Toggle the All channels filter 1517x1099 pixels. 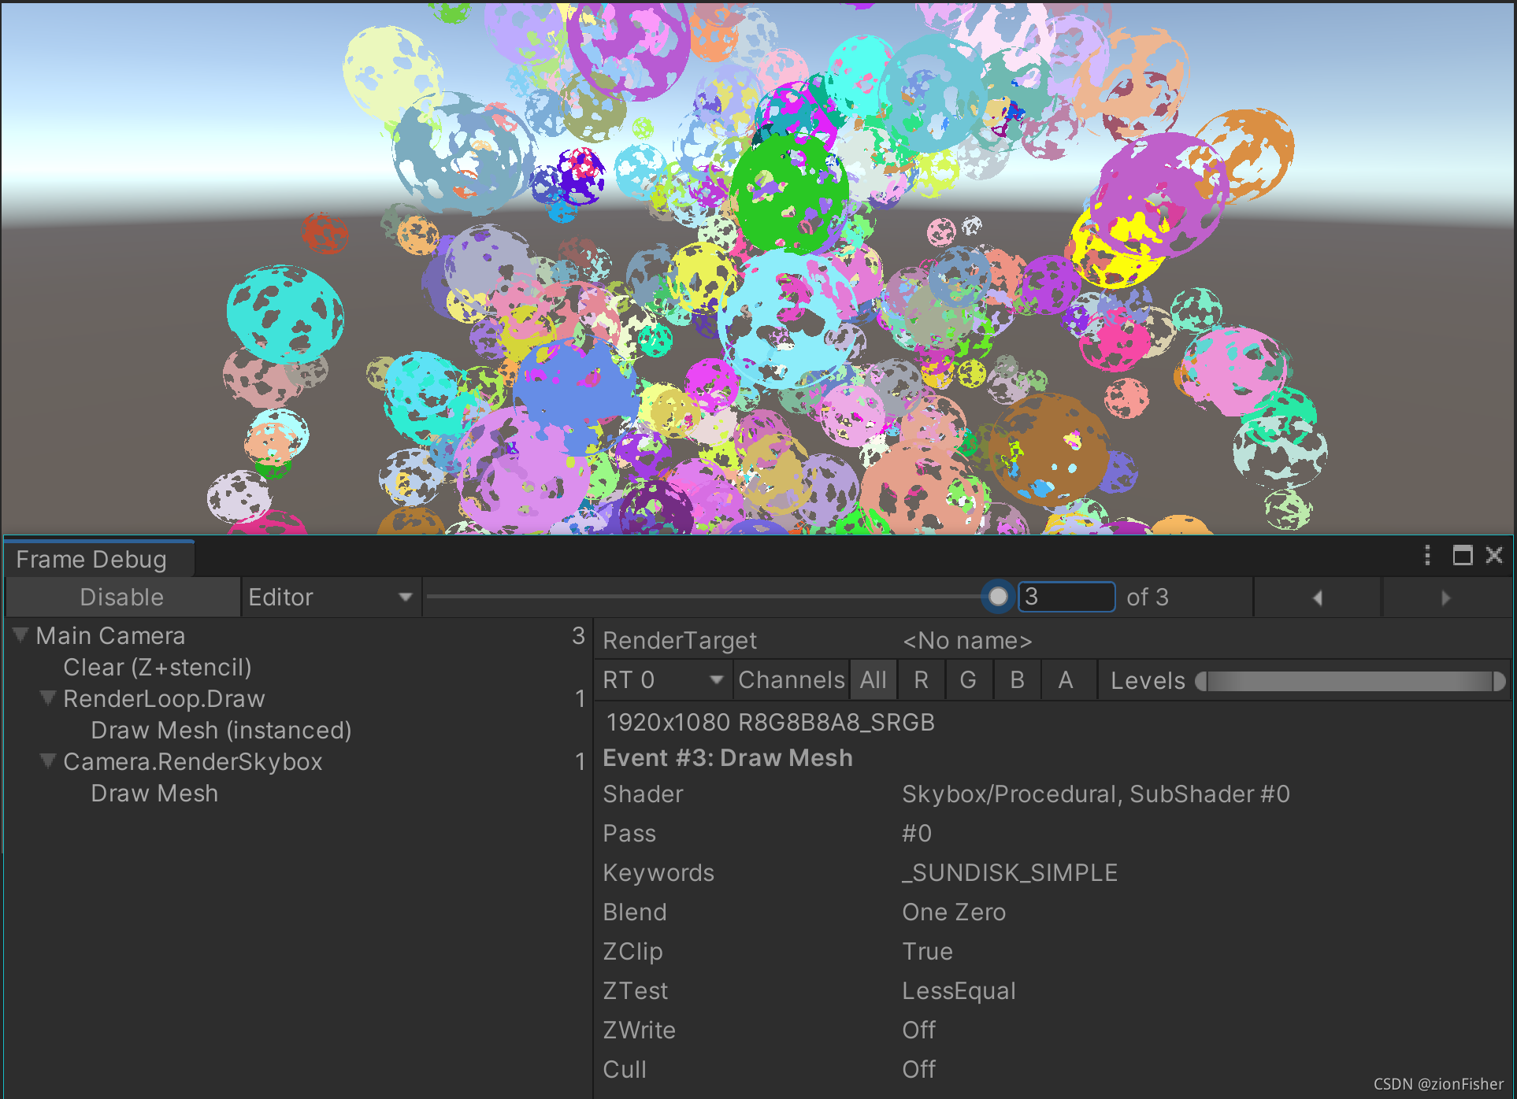pos(873,680)
